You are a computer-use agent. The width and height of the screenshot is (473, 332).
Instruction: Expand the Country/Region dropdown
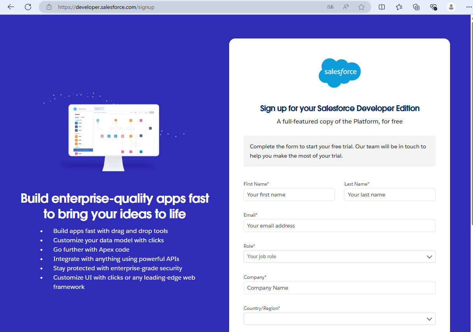[340, 319]
